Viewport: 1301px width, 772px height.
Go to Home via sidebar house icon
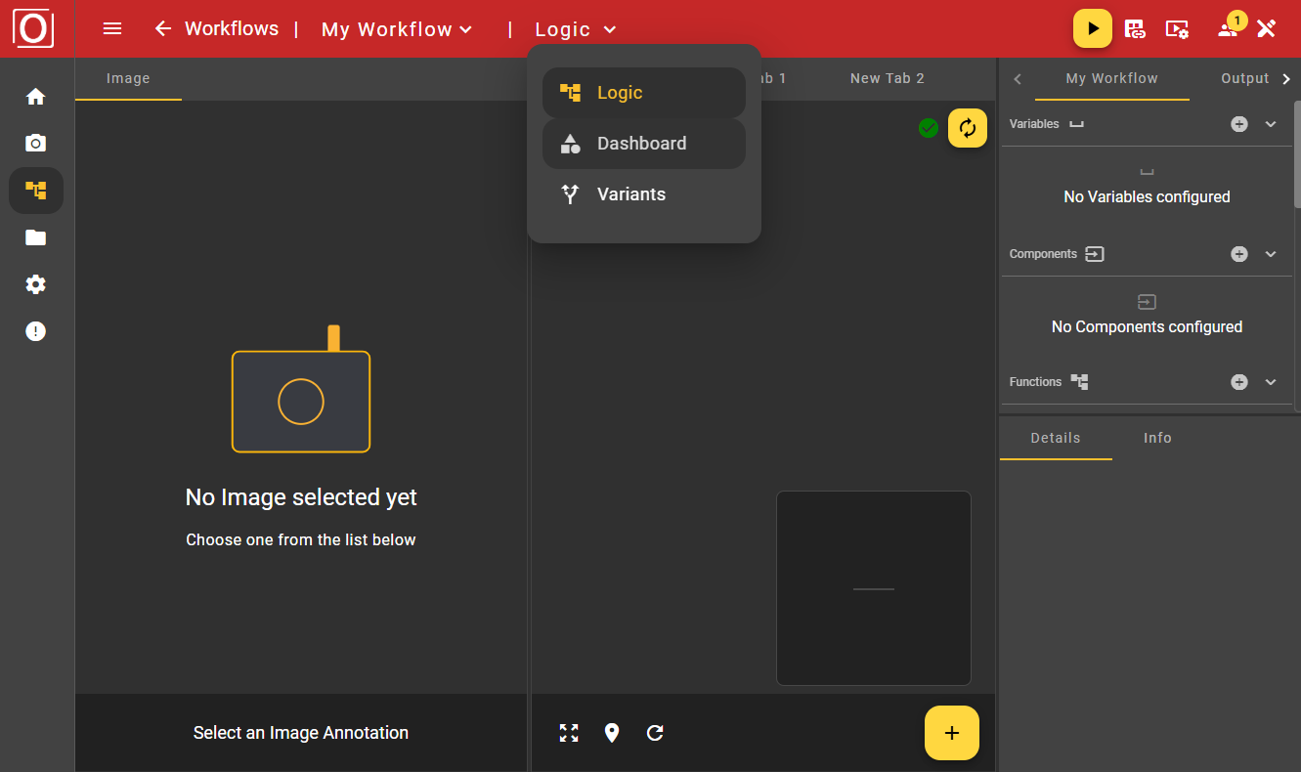point(36,97)
